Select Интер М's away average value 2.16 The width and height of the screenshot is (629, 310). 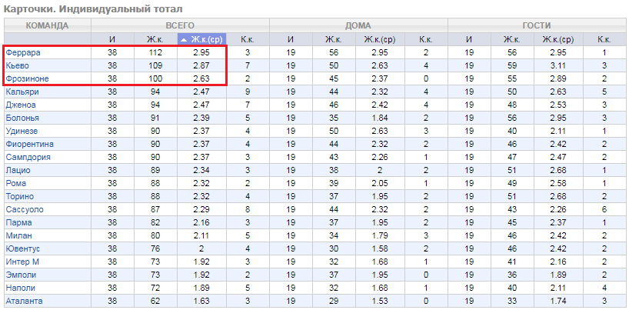point(558,262)
